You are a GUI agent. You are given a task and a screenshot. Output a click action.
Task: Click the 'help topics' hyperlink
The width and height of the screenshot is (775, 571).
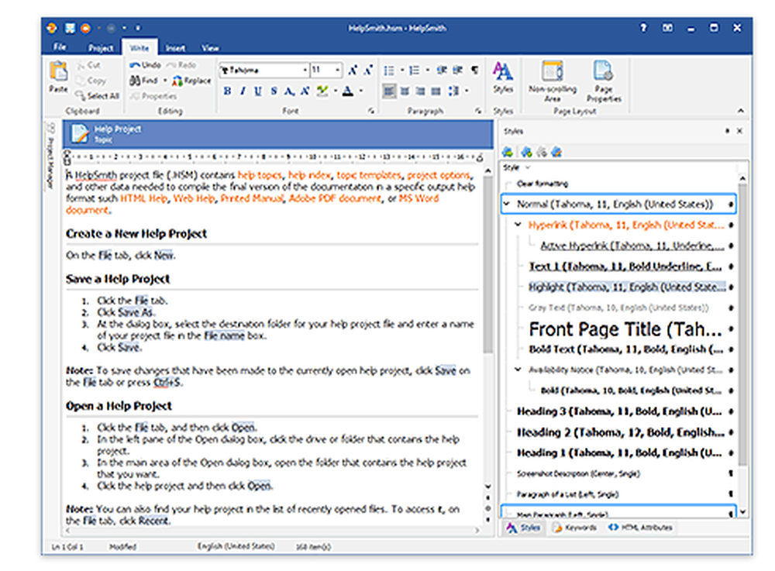tap(260, 175)
